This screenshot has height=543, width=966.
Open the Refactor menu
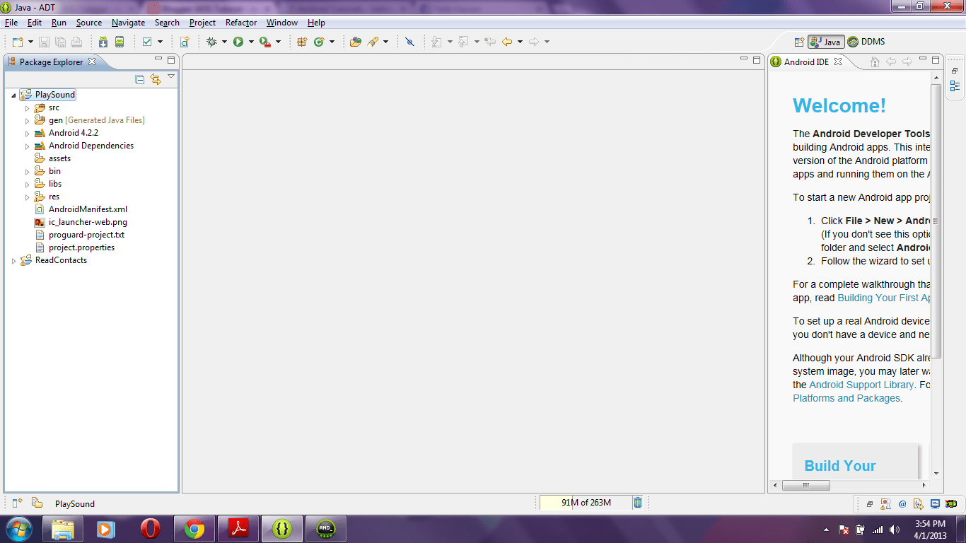coord(241,23)
